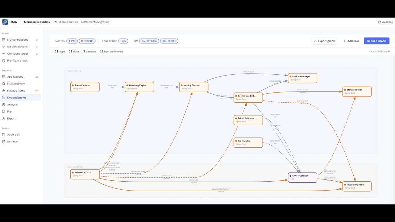395x222 pixels.
Task: Click the Pre-flight check icon
Action: click(4, 61)
